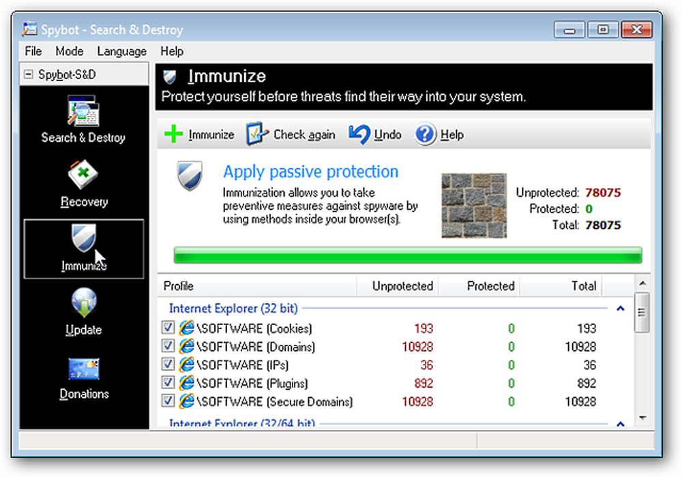Click the shield icon in Immunize header
682x477 pixels.
point(170,77)
